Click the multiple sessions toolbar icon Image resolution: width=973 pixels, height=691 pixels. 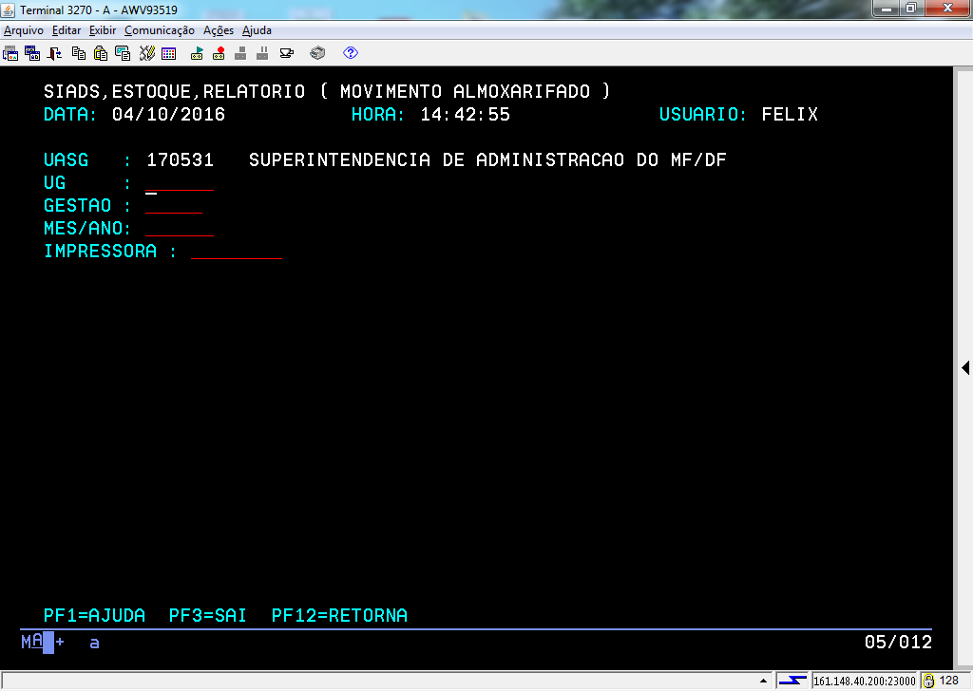32,53
